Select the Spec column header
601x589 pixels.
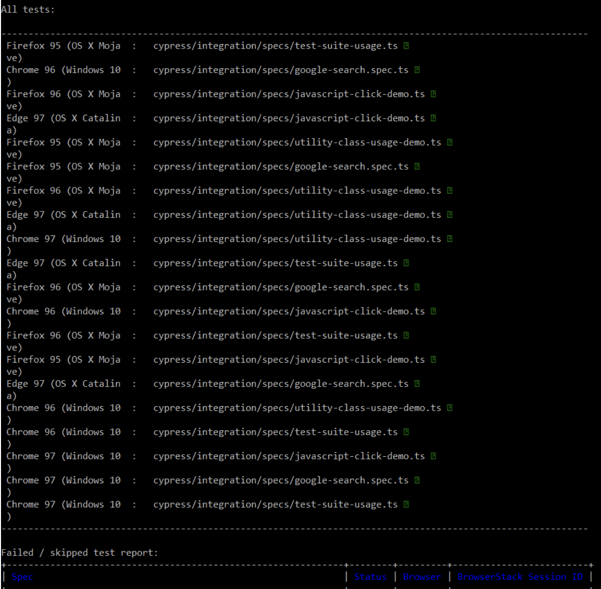tap(22, 577)
